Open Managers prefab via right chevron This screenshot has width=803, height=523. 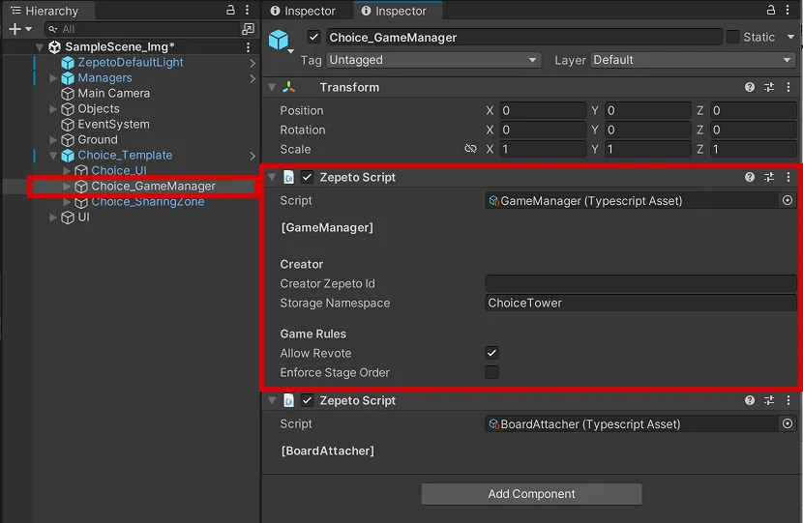(x=253, y=78)
